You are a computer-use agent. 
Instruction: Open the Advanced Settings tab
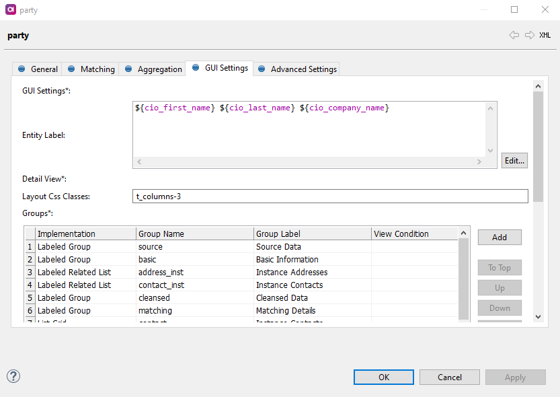pyautogui.click(x=301, y=68)
